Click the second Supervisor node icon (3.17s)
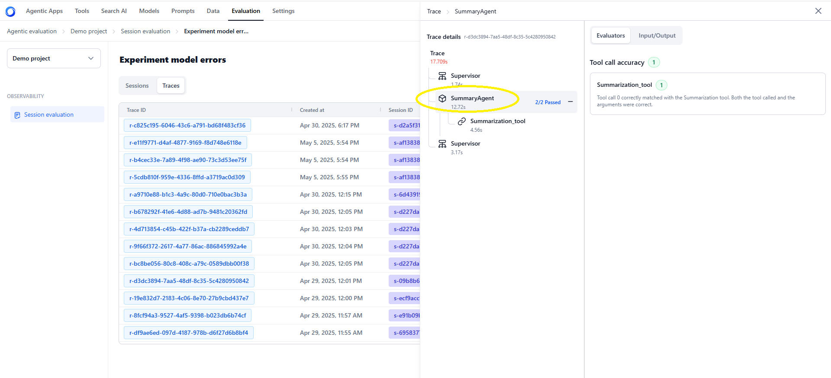The height and width of the screenshot is (378, 831). [x=442, y=144]
